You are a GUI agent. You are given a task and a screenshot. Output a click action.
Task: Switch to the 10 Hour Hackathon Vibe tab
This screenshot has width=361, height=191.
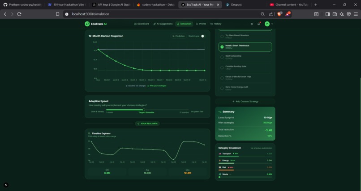coord(67,4)
